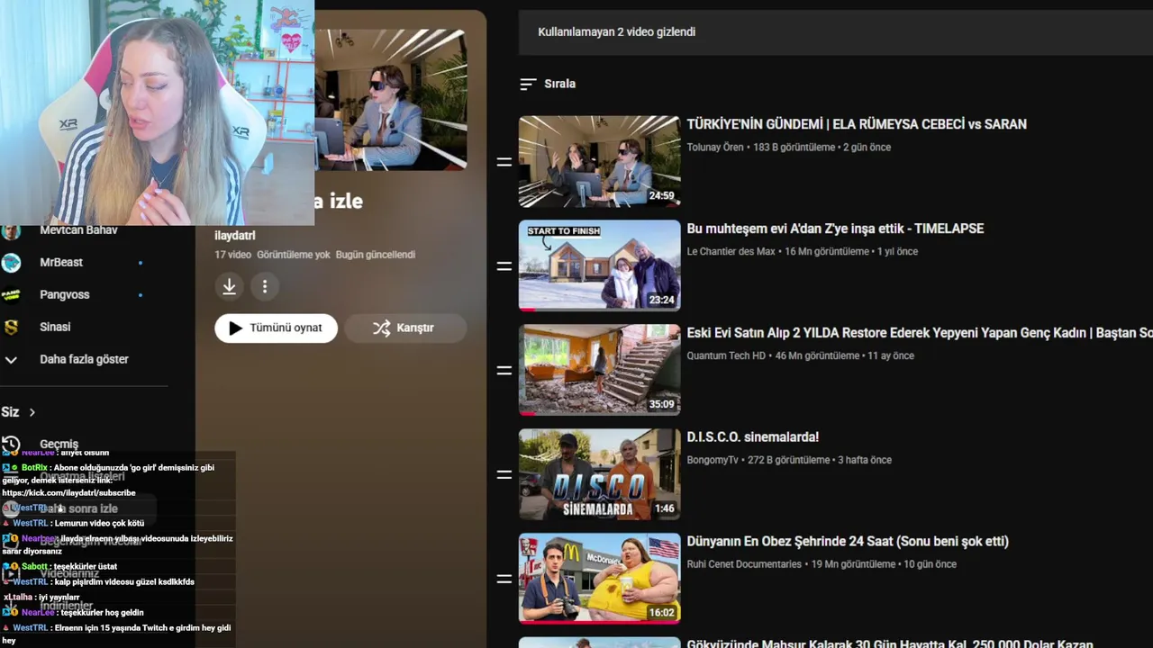Click the Sırala sort icon
Viewport: 1153px width, 648px height.
pos(529,84)
